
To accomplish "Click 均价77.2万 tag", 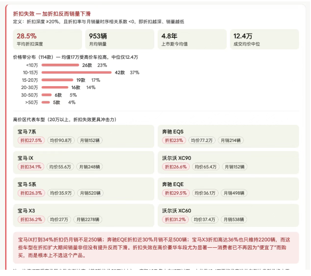I will [202, 140].
